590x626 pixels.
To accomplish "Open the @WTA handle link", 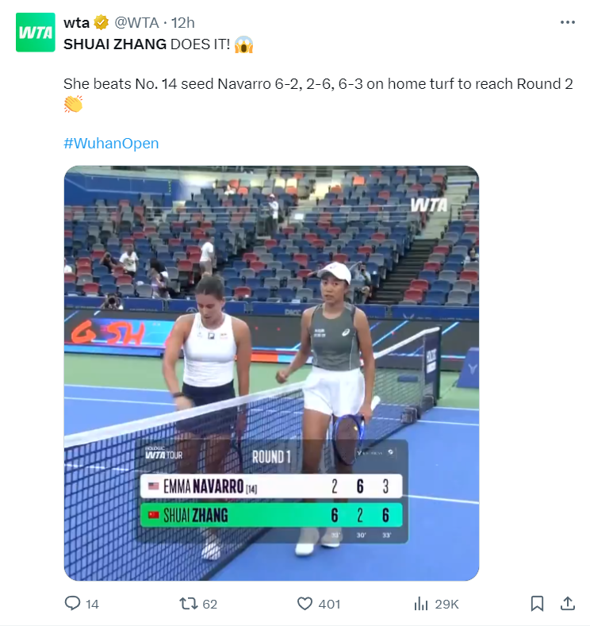I will click(136, 23).
